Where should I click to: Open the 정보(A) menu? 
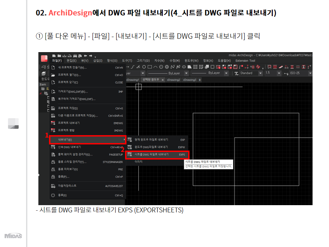(x=208, y=60)
